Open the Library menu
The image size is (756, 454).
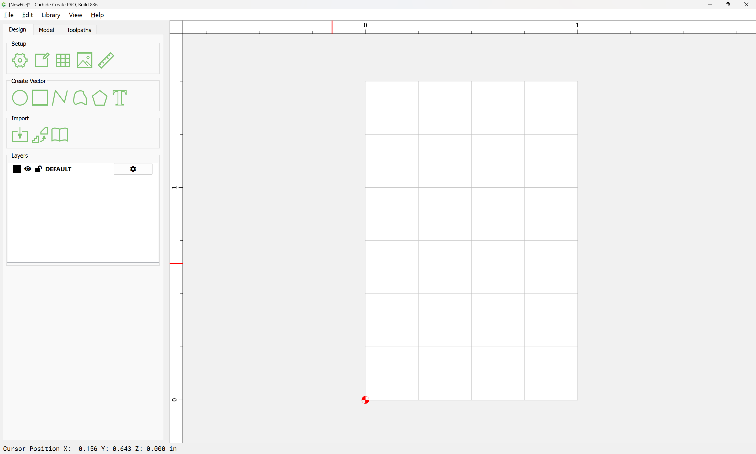coord(51,15)
